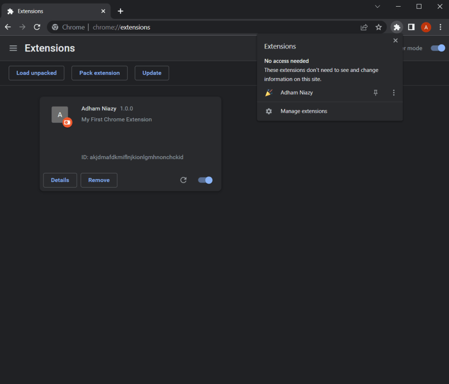This screenshot has width=449, height=384.
Task: Click the Update button
Action: 152,73
